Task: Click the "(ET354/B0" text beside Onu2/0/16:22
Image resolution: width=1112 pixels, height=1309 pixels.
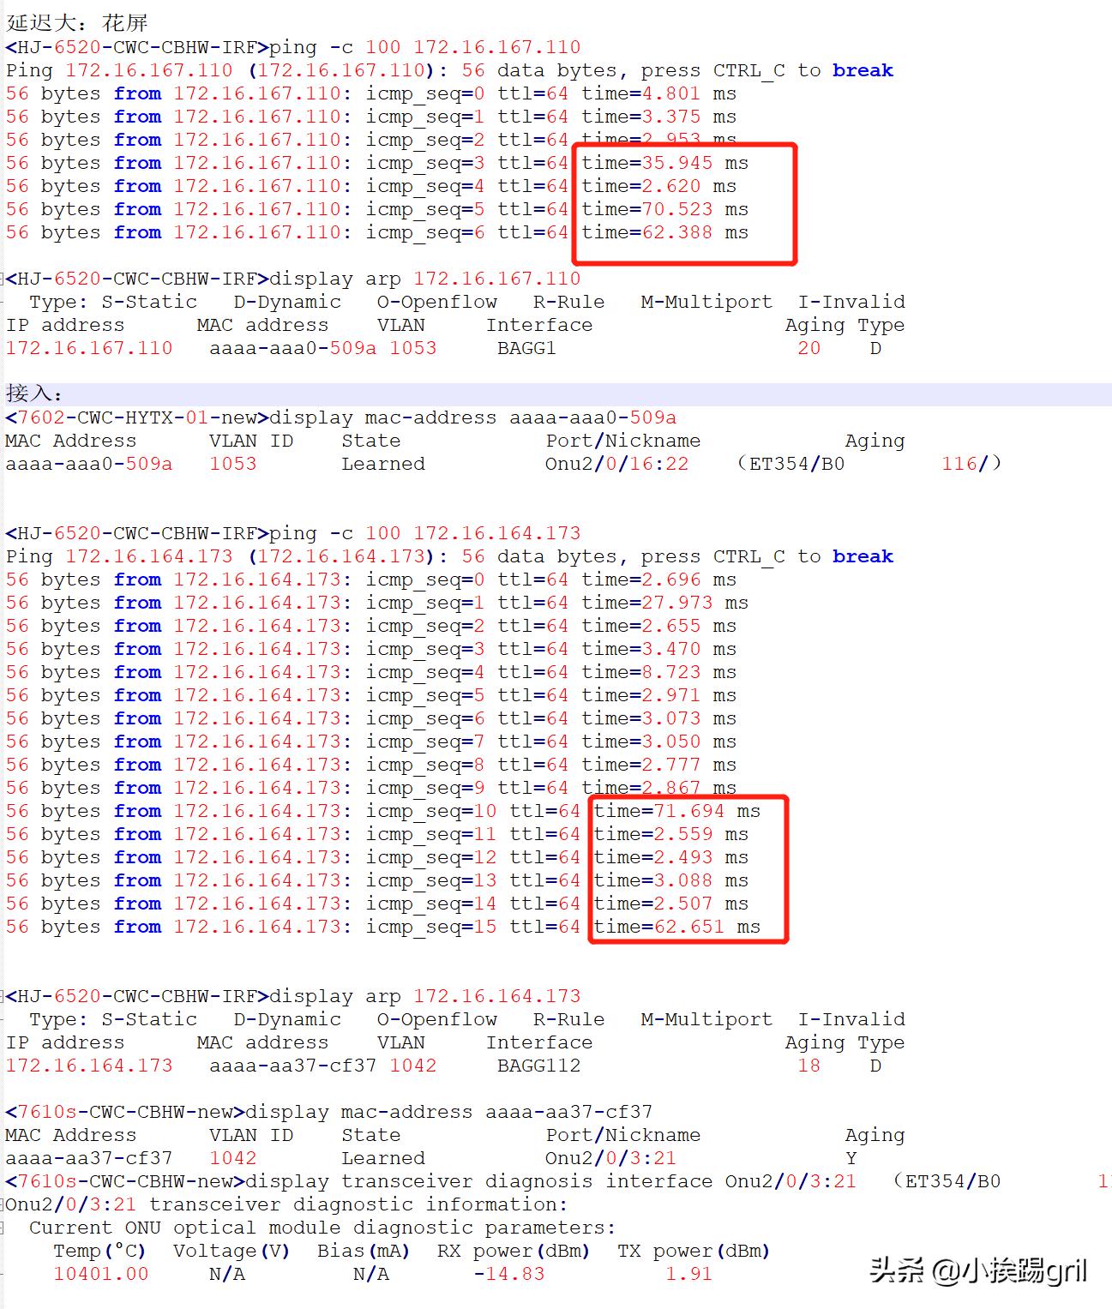Action: 790,464
